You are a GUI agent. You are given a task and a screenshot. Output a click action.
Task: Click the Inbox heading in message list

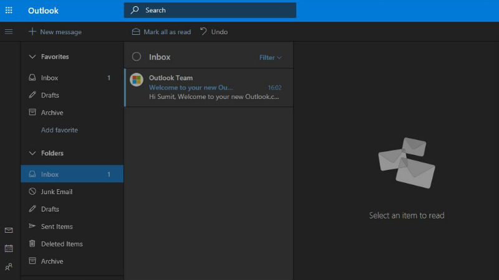[x=160, y=57]
